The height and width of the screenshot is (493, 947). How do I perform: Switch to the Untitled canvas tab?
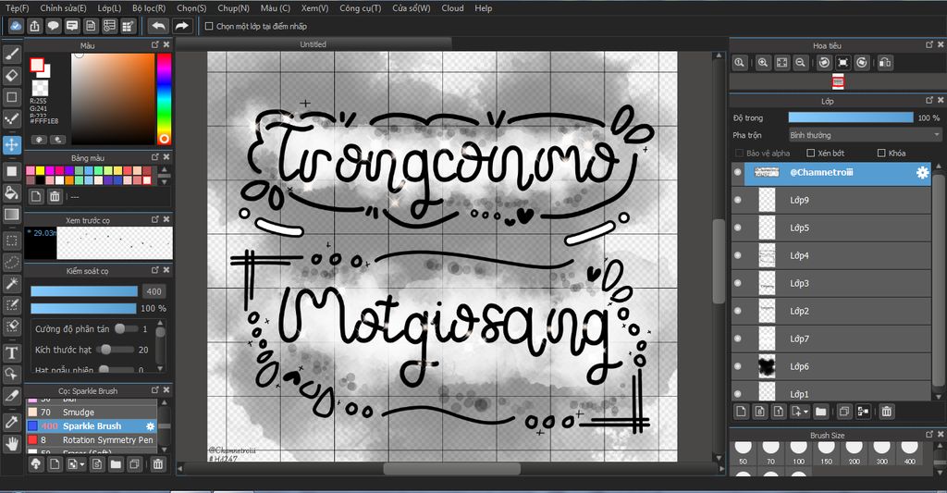(313, 44)
